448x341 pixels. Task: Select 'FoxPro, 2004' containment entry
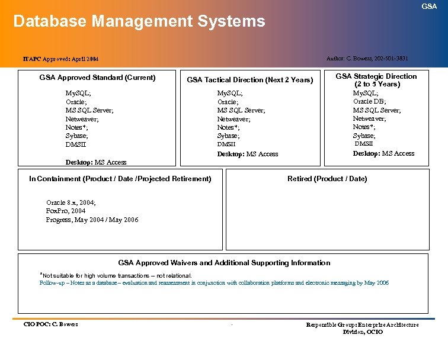pyautogui.click(x=66, y=211)
